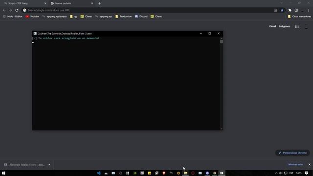Open the tgxgang.xyz/scripts bookmark

[54, 16]
